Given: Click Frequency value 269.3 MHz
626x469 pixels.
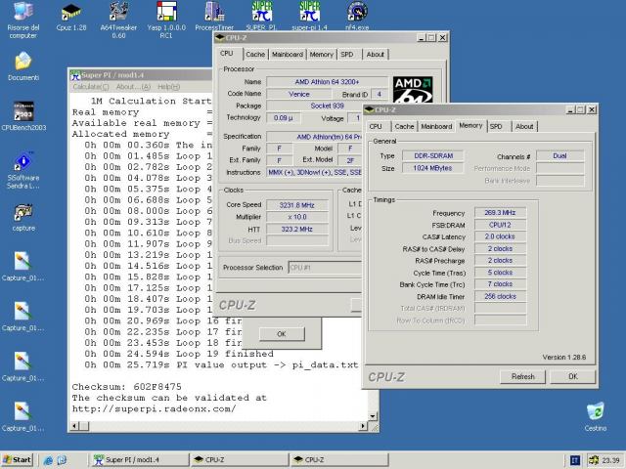Looking at the screenshot, I should (500, 213).
